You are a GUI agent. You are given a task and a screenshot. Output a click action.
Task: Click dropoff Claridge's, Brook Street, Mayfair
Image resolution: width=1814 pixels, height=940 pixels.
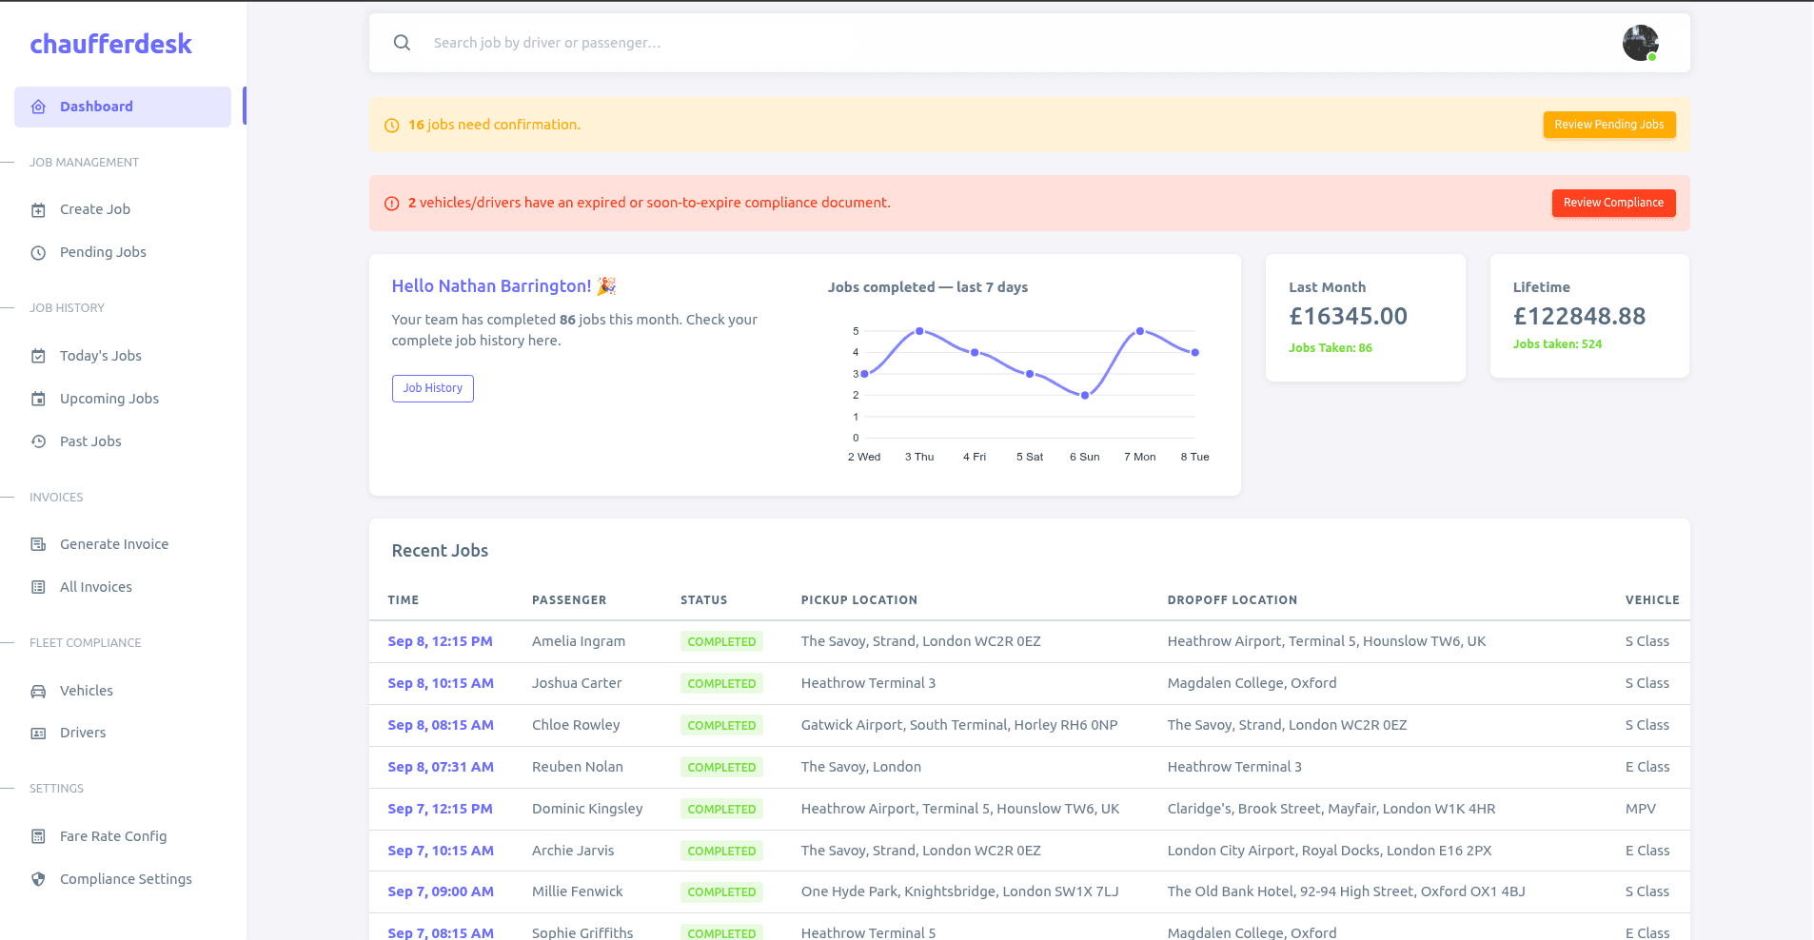[1331, 809]
